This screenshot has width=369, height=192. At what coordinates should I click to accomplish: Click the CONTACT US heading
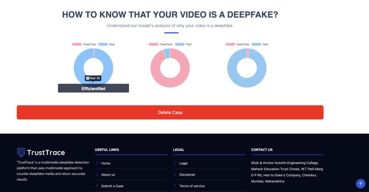pyautogui.click(x=262, y=149)
